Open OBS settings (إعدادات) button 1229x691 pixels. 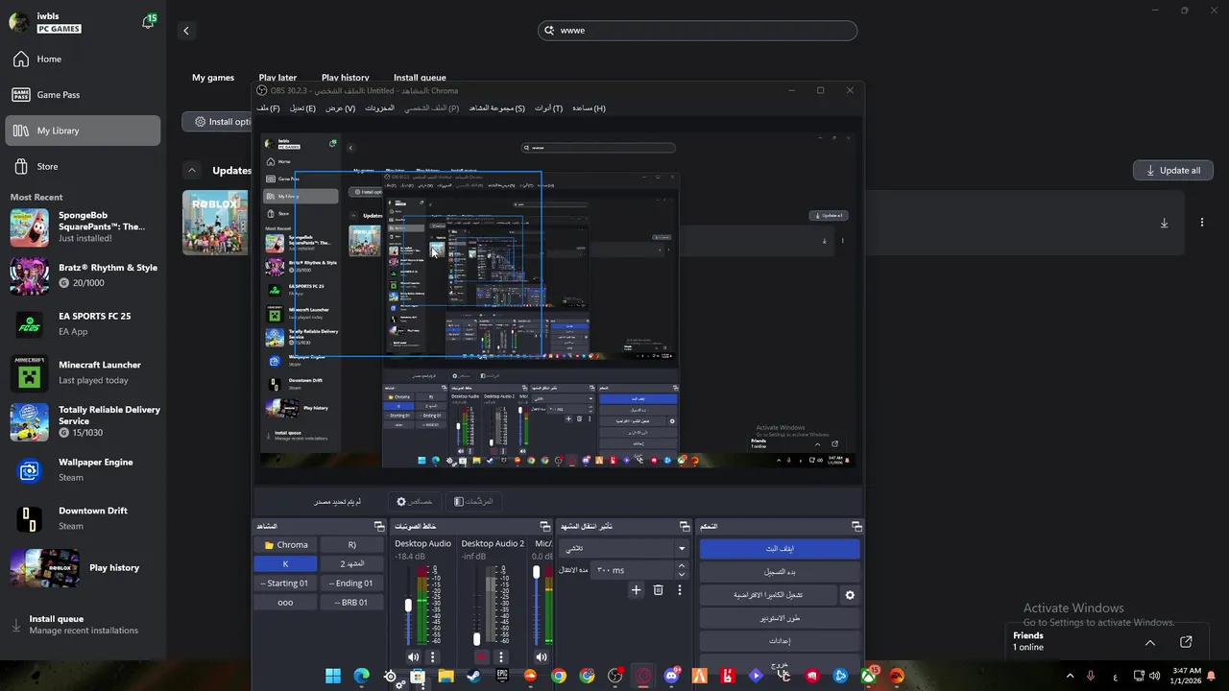tap(780, 641)
